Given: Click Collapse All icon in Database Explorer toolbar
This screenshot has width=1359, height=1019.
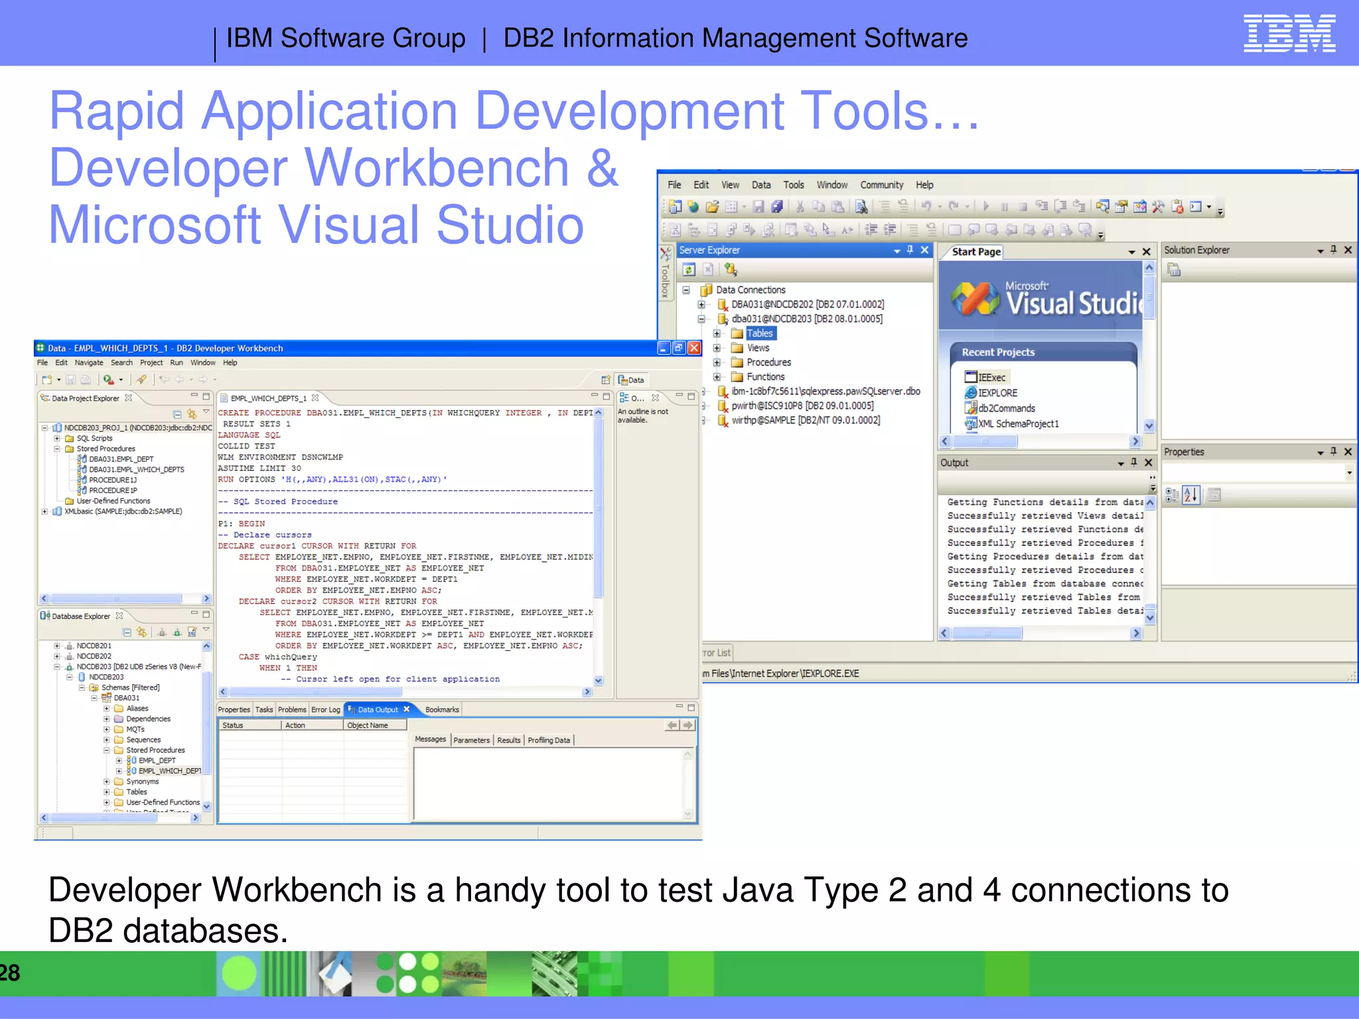Looking at the screenshot, I should 127,632.
